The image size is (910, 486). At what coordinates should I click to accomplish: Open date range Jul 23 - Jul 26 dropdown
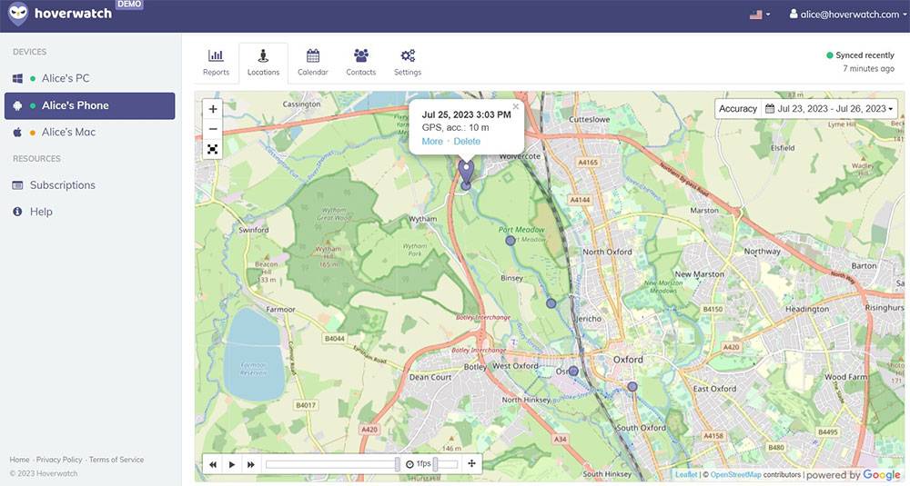pos(829,108)
